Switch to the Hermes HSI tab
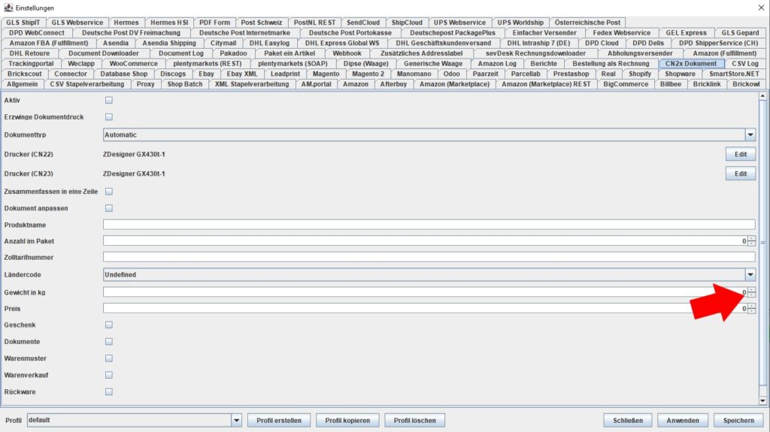Image resolution: width=770 pixels, height=432 pixels. point(169,22)
